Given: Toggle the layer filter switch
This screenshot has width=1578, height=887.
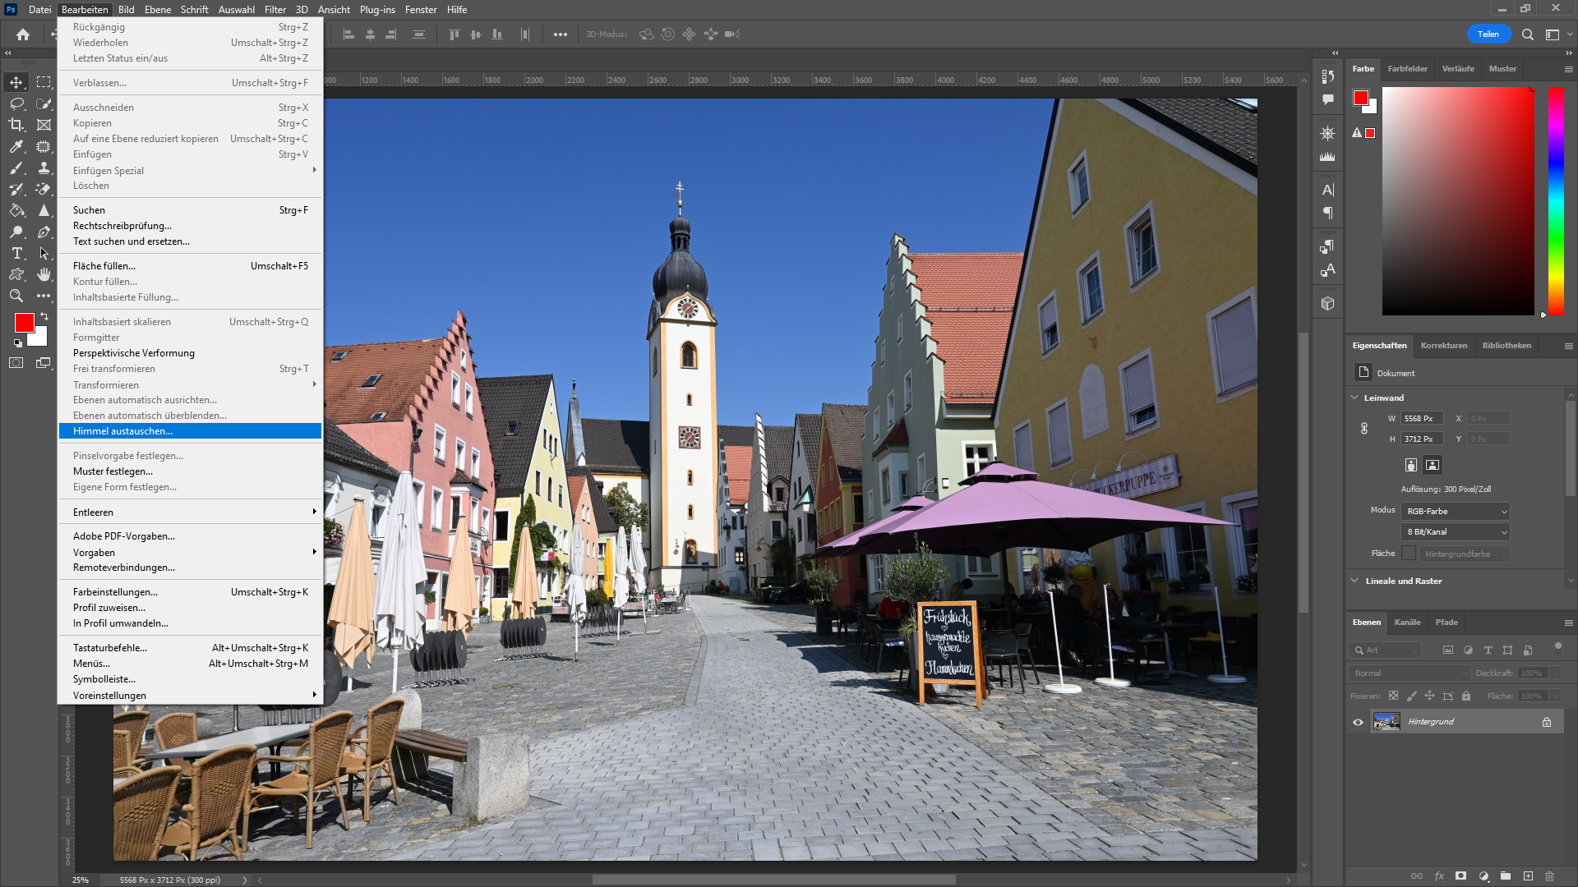Looking at the screenshot, I should point(1557,647).
